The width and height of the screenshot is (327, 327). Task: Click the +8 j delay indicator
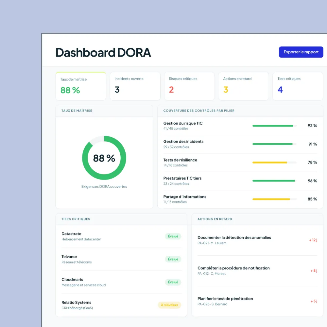coord(314,271)
